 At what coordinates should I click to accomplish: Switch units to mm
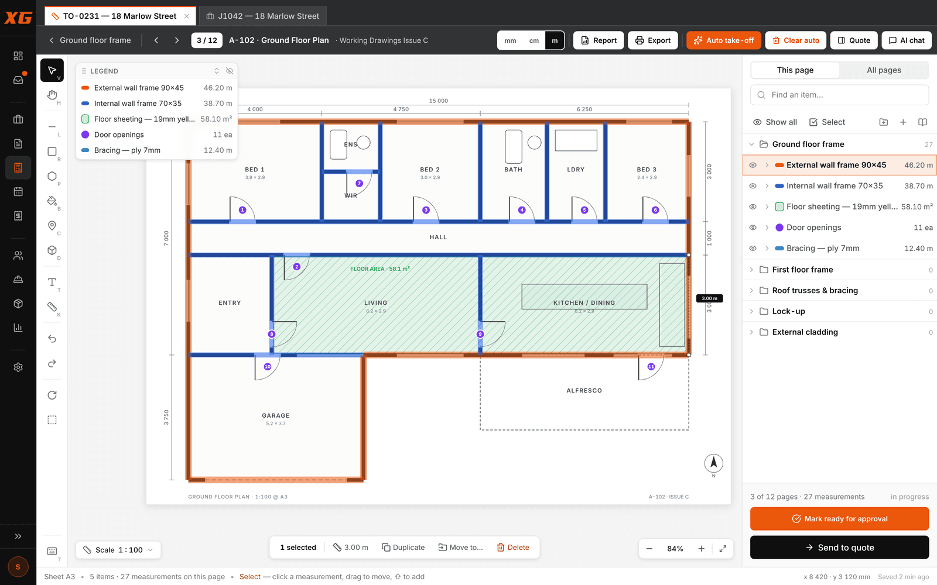[x=510, y=40]
